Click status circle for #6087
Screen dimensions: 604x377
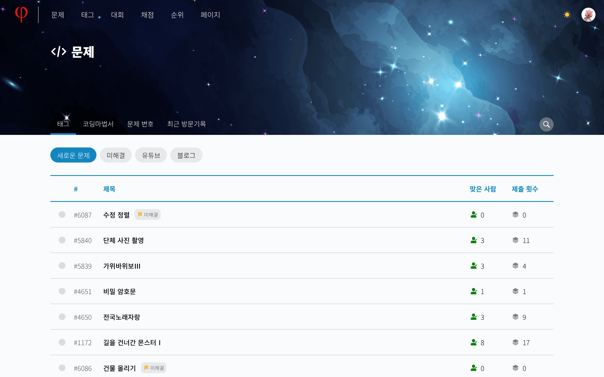[62, 214]
